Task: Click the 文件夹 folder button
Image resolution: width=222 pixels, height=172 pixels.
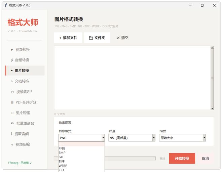Action: click(97, 38)
